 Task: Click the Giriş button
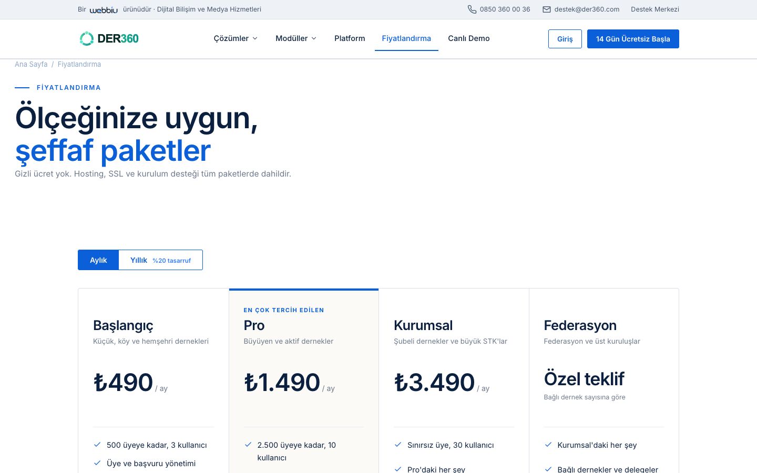(x=565, y=39)
